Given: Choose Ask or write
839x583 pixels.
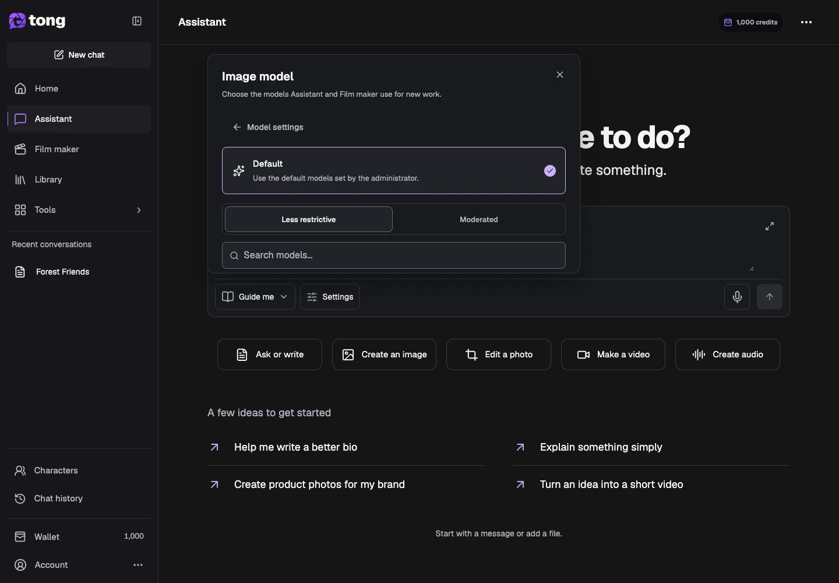Looking at the screenshot, I should tap(270, 354).
